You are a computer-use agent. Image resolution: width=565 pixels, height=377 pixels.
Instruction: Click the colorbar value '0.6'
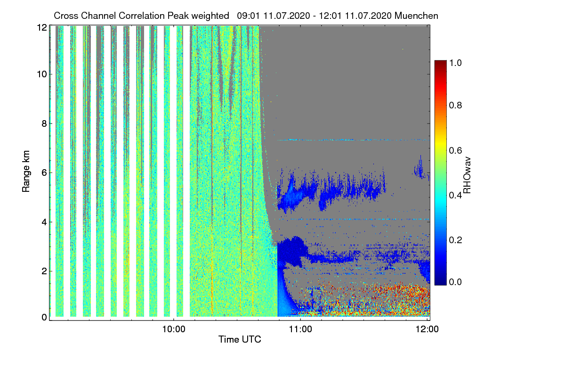click(455, 150)
